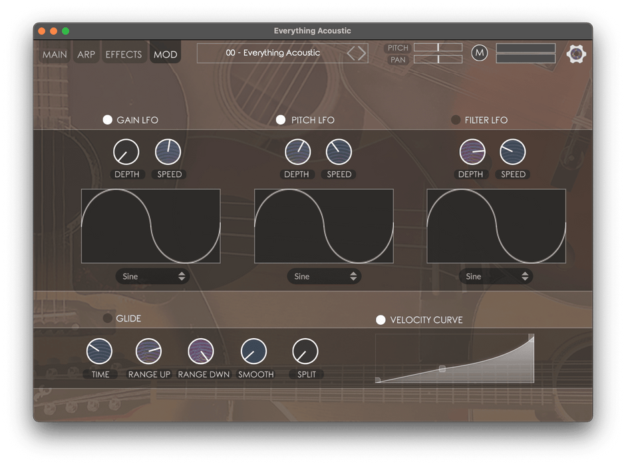Click the Split knob
Image resolution: width=626 pixels, height=466 pixels.
coord(305,351)
